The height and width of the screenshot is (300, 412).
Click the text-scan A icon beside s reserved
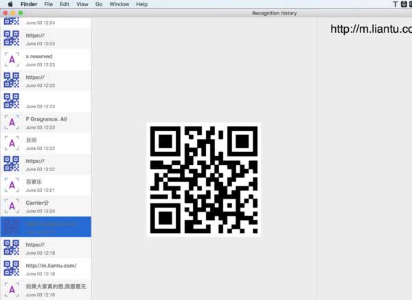click(12, 60)
